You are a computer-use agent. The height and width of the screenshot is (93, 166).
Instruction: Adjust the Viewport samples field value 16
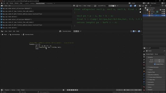pyautogui.click(x=160, y=62)
